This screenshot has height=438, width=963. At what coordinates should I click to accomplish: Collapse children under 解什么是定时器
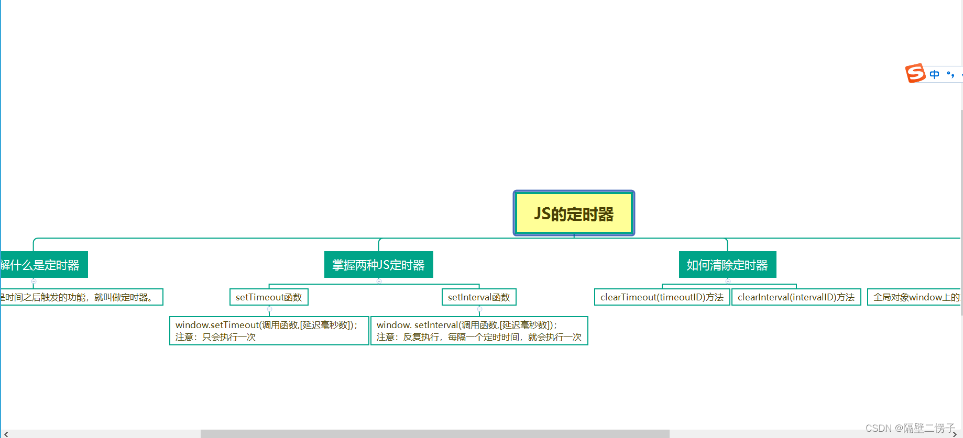click(34, 281)
